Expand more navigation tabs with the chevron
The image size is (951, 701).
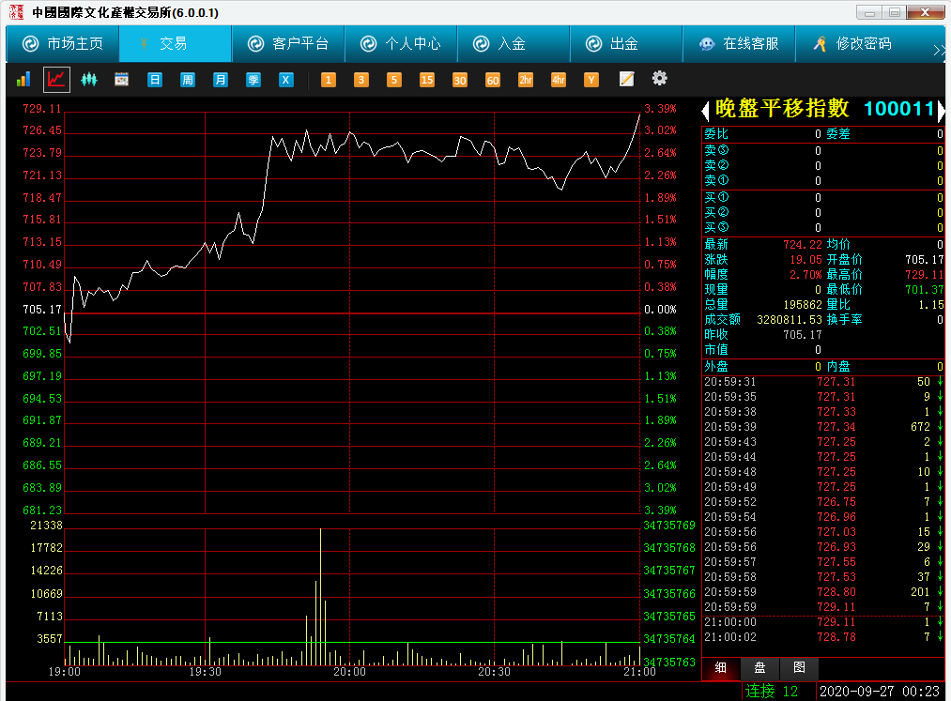point(939,51)
